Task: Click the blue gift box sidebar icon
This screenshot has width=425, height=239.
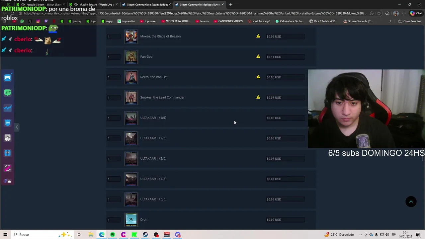Action: click(8, 153)
